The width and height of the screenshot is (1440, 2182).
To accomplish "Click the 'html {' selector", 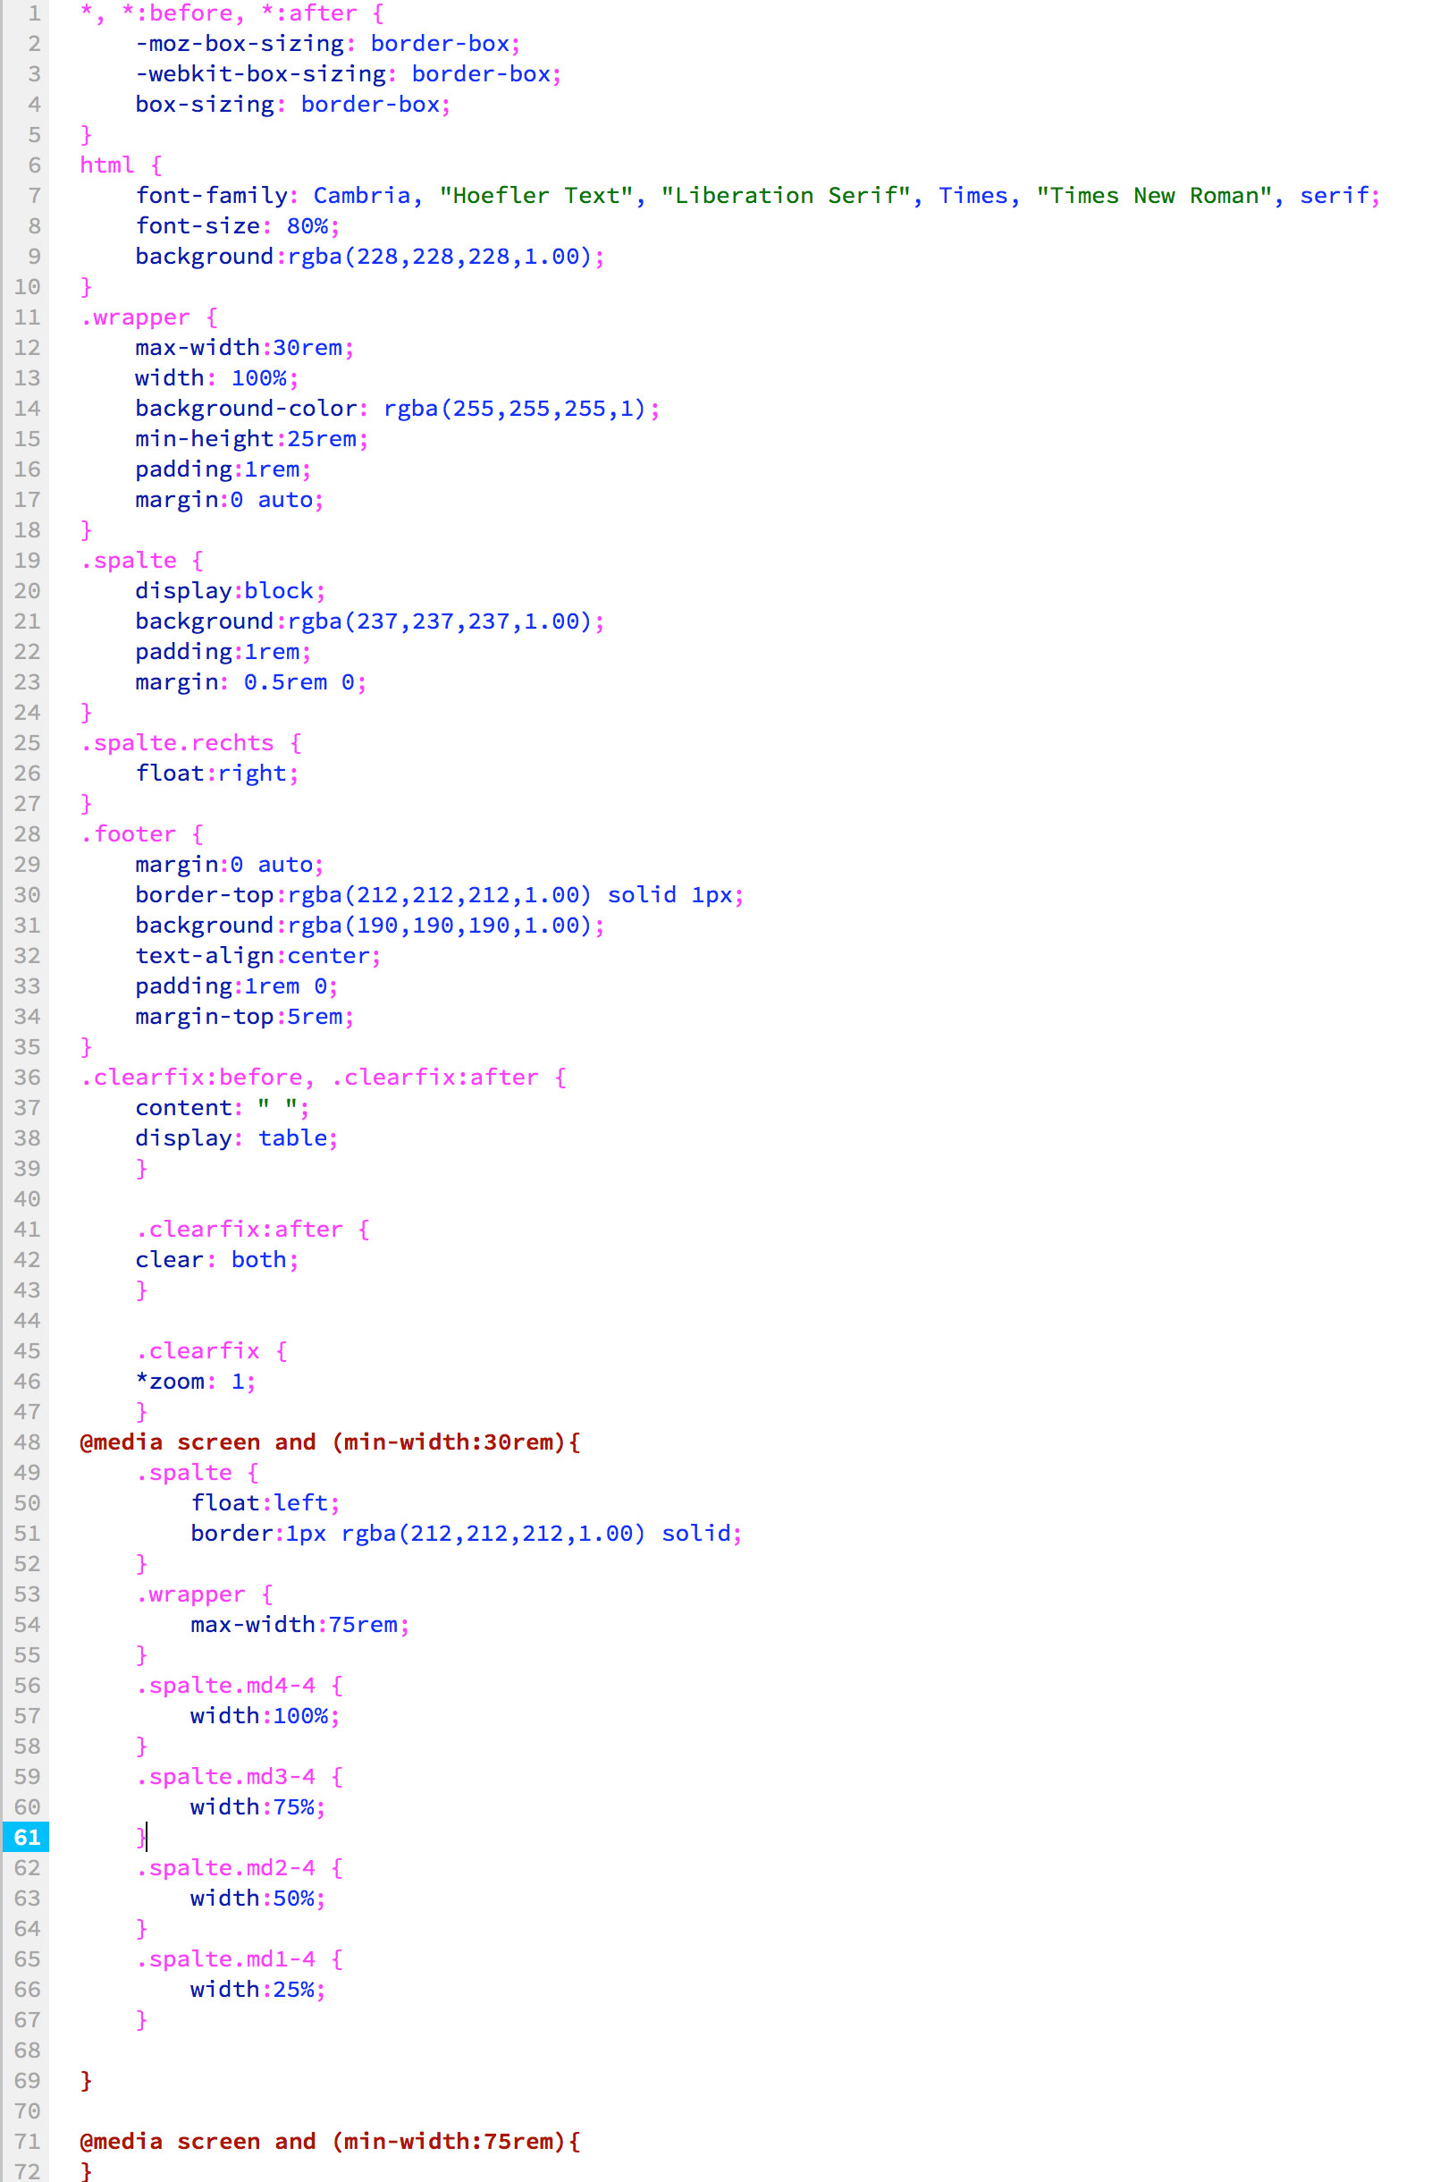I will click(x=122, y=165).
